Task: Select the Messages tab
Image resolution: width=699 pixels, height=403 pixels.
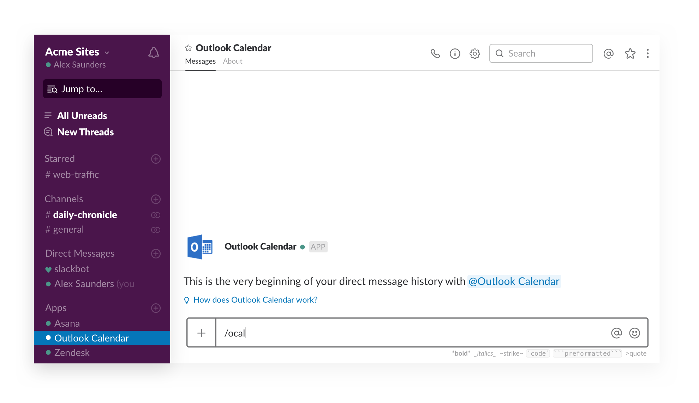Action: (x=200, y=61)
